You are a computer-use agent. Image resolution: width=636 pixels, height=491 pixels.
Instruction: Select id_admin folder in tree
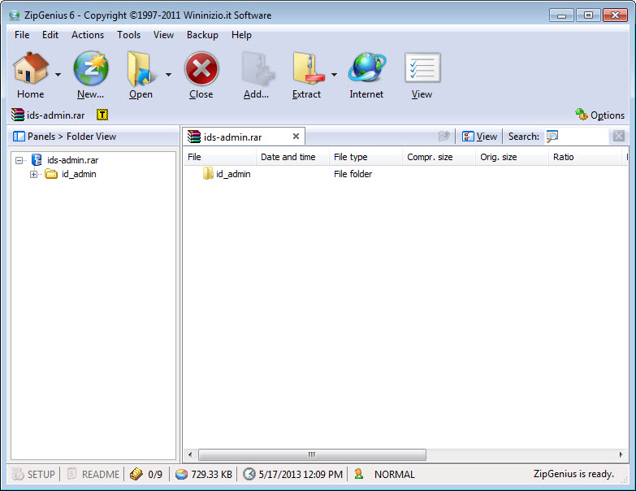79,174
